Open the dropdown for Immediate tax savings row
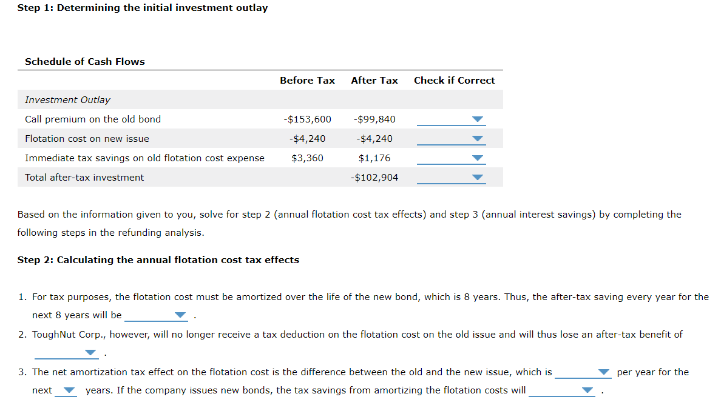Image resolution: width=721 pixels, height=411 pixels. click(x=477, y=158)
